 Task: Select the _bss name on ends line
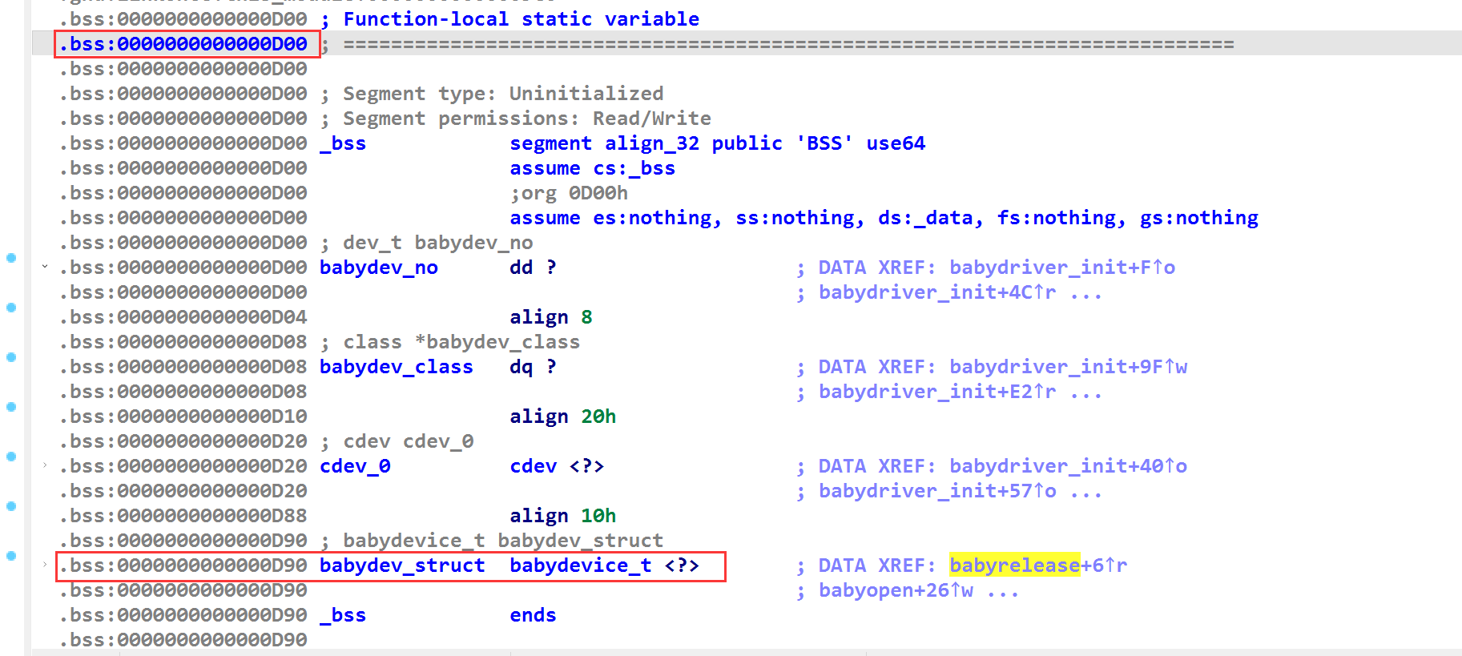pos(343,615)
